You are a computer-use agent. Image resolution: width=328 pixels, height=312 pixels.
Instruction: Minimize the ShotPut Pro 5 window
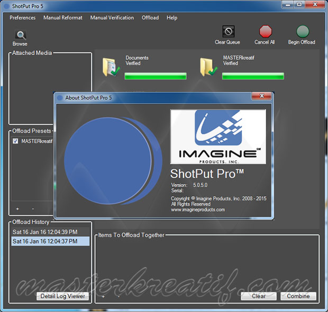(288, 4)
